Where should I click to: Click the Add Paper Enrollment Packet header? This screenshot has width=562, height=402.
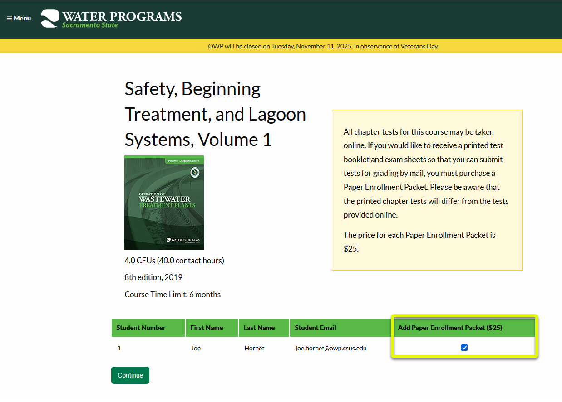pos(450,328)
